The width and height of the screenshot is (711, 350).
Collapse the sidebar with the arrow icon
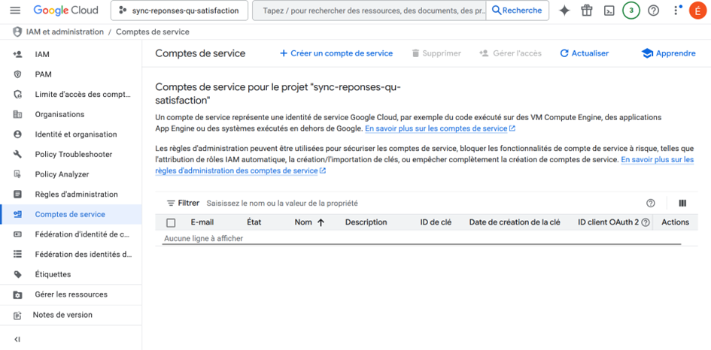tap(17, 339)
